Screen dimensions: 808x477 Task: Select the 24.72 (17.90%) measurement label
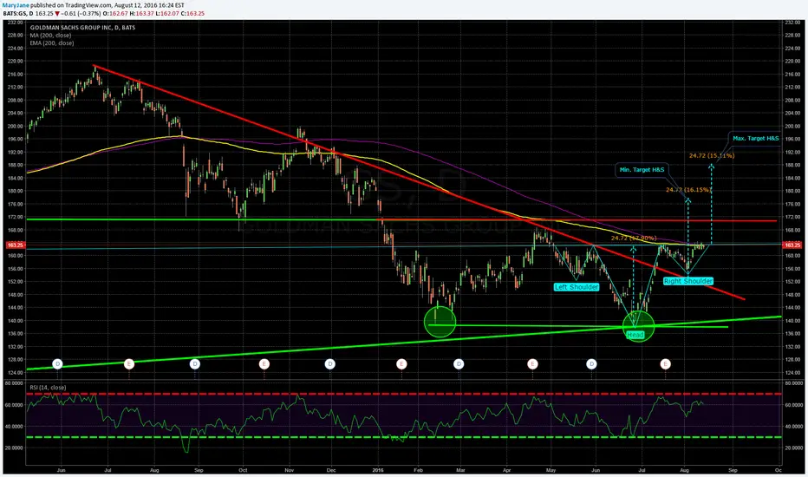(x=634, y=238)
